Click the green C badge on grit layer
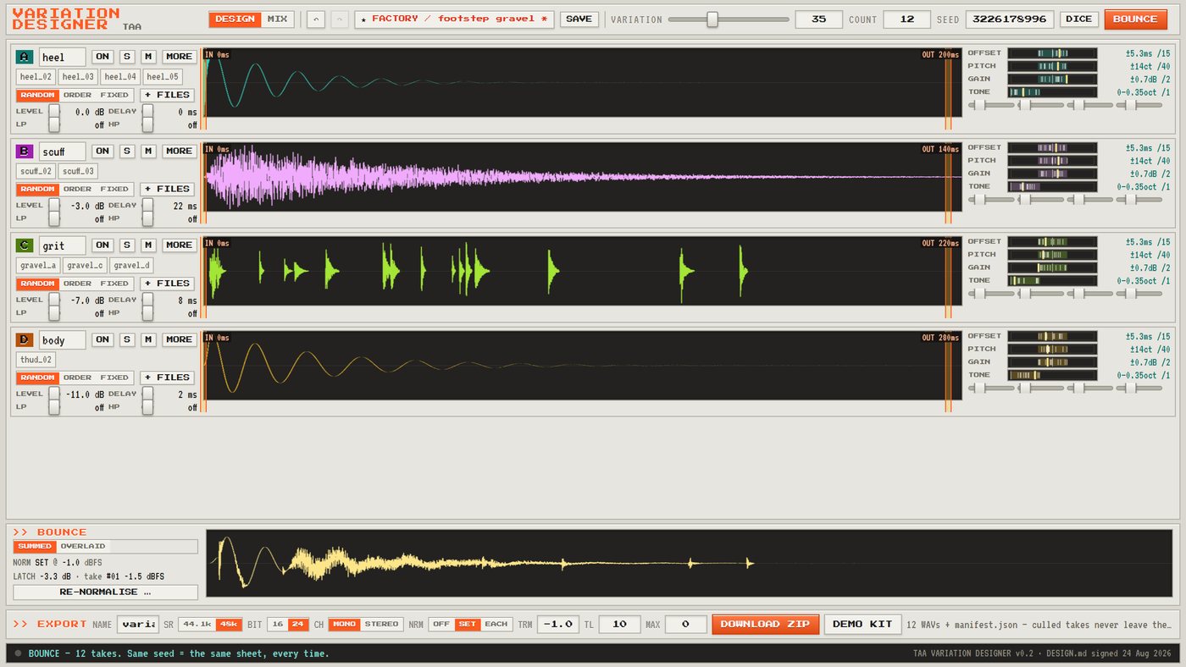This screenshot has height=667, width=1186. click(25, 245)
